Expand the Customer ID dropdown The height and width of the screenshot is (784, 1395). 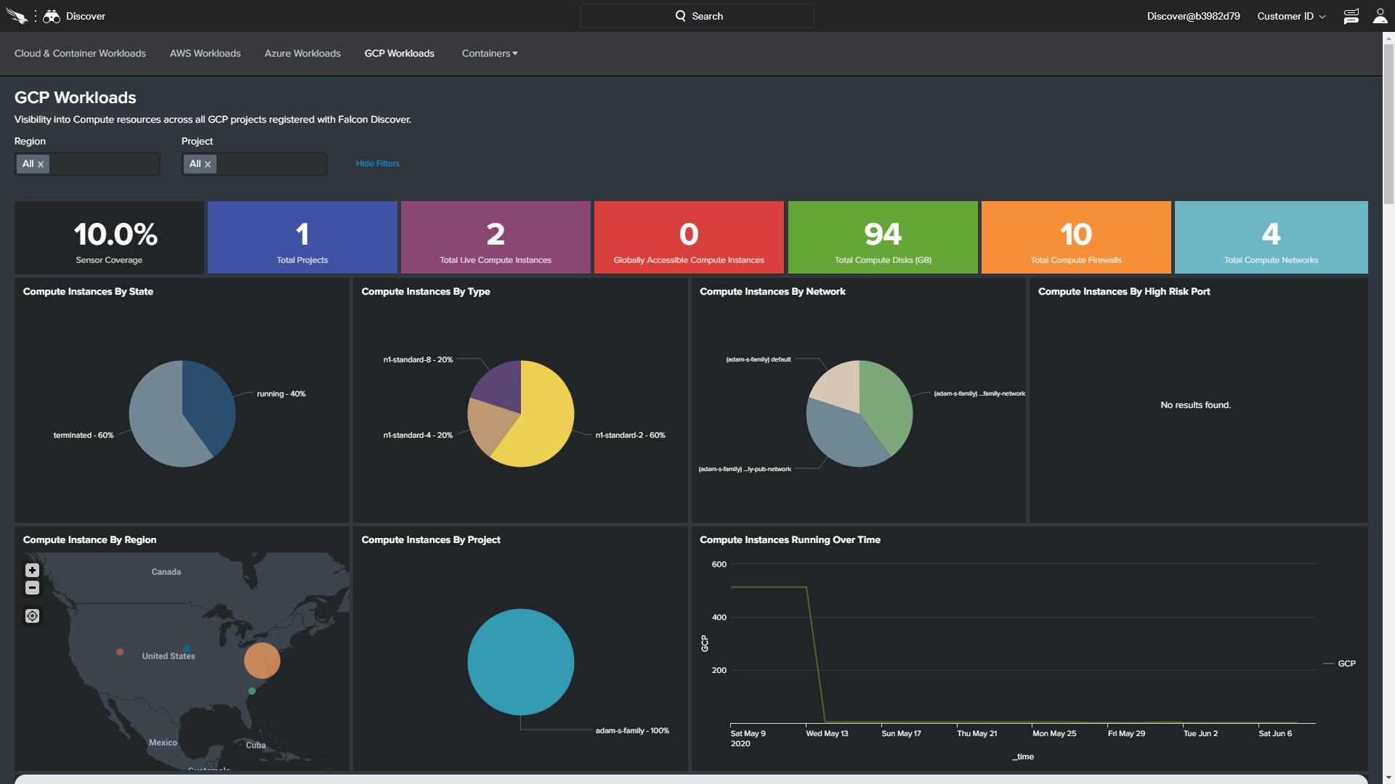coord(1291,16)
